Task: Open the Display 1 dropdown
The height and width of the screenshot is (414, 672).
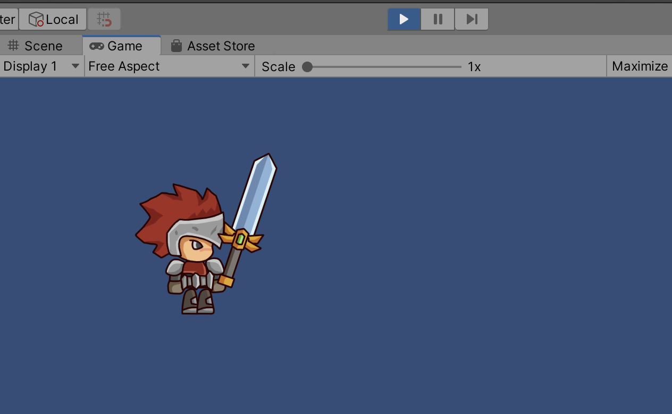Action: pyautogui.click(x=42, y=66)
